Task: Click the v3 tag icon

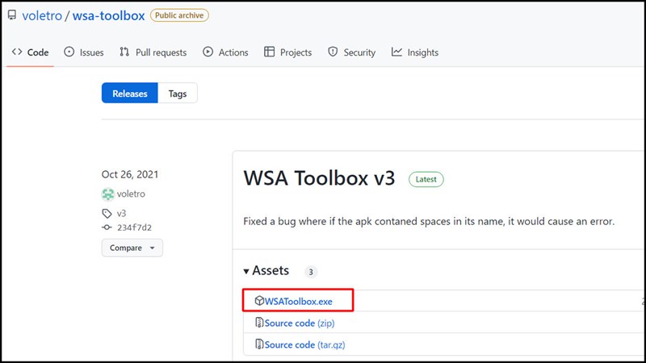Action: pos(107,214)
